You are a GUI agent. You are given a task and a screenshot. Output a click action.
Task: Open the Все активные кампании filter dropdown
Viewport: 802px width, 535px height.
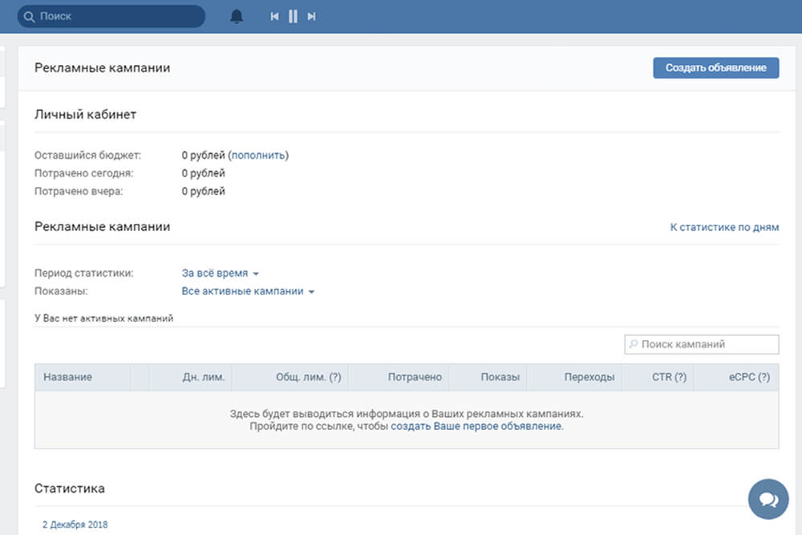(x=247, y=291)
